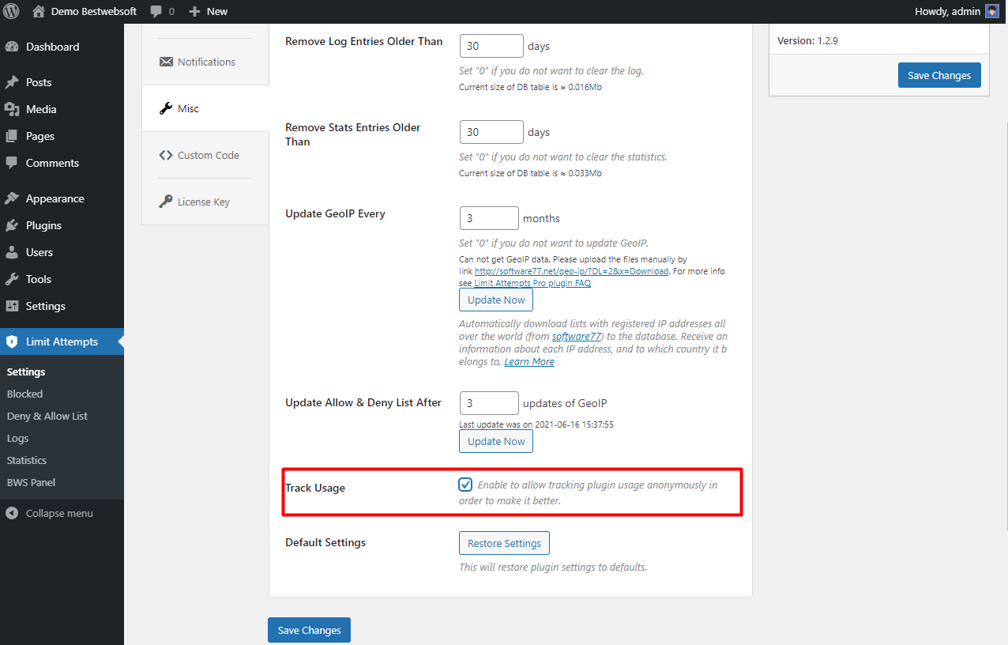
Task: Click the Version: 1.2.9 text
Action: [x=807, y=40]
